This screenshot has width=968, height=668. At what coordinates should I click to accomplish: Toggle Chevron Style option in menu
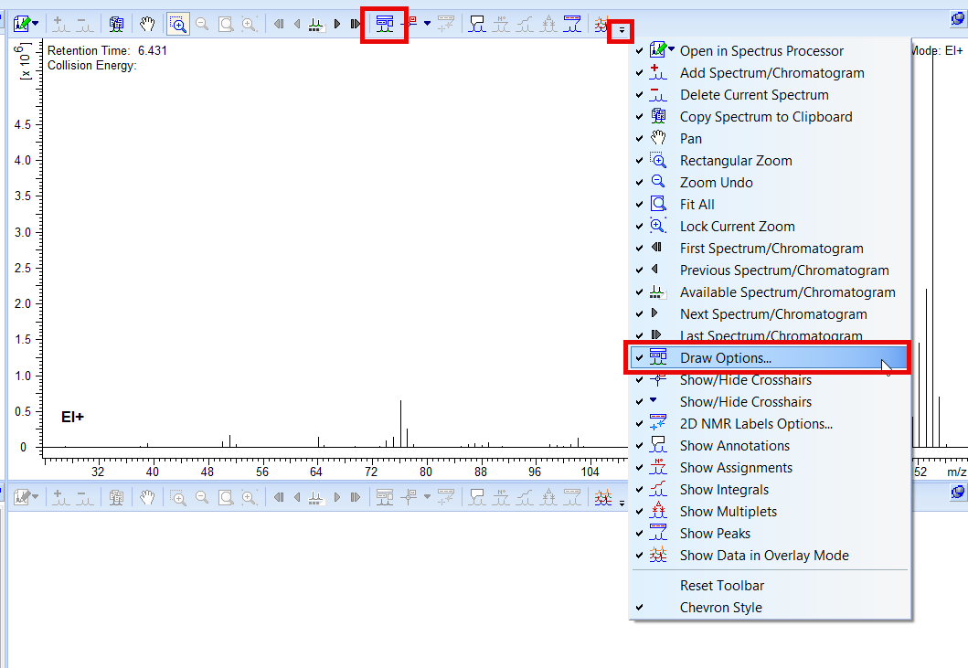(x=770, y=608)
